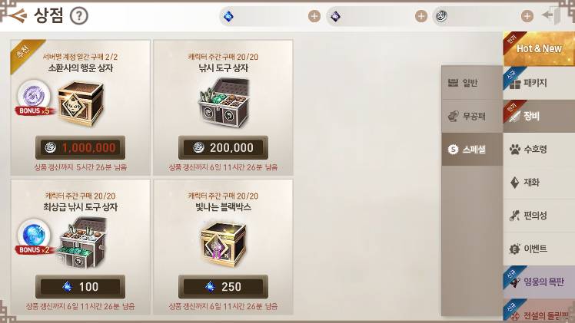Select the BONUS x2 blue orb icon

click(x=34, y=236)
